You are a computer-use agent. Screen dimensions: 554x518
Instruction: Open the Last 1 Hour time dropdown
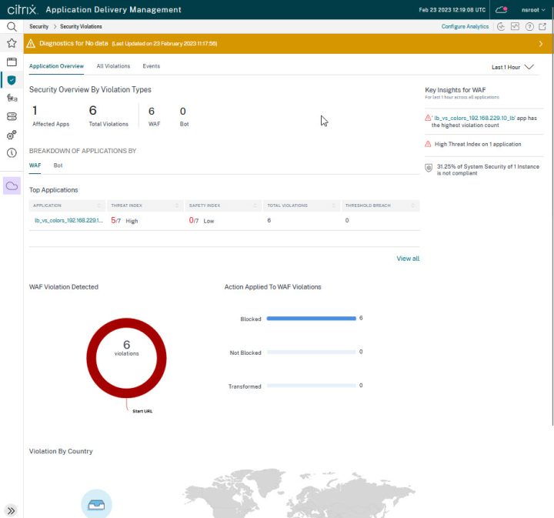pos(512,67)
